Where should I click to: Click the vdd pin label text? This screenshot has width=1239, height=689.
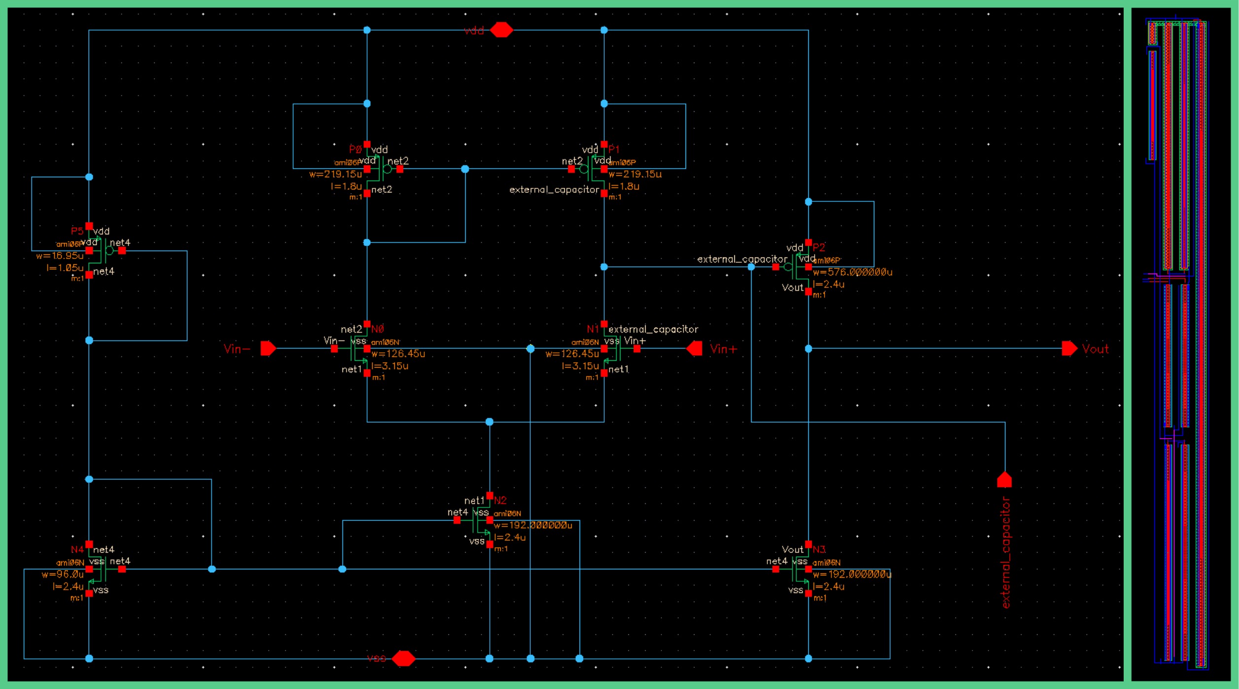pos(474,31)
